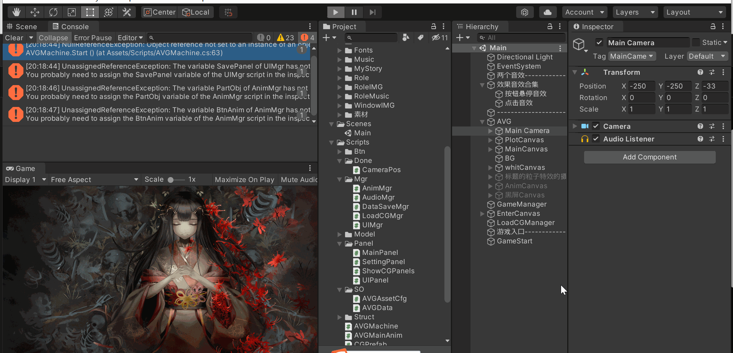Open Editor dropdown in console
Image resolution: width=733 pixels, height=353 pixels.
(130, 38)
